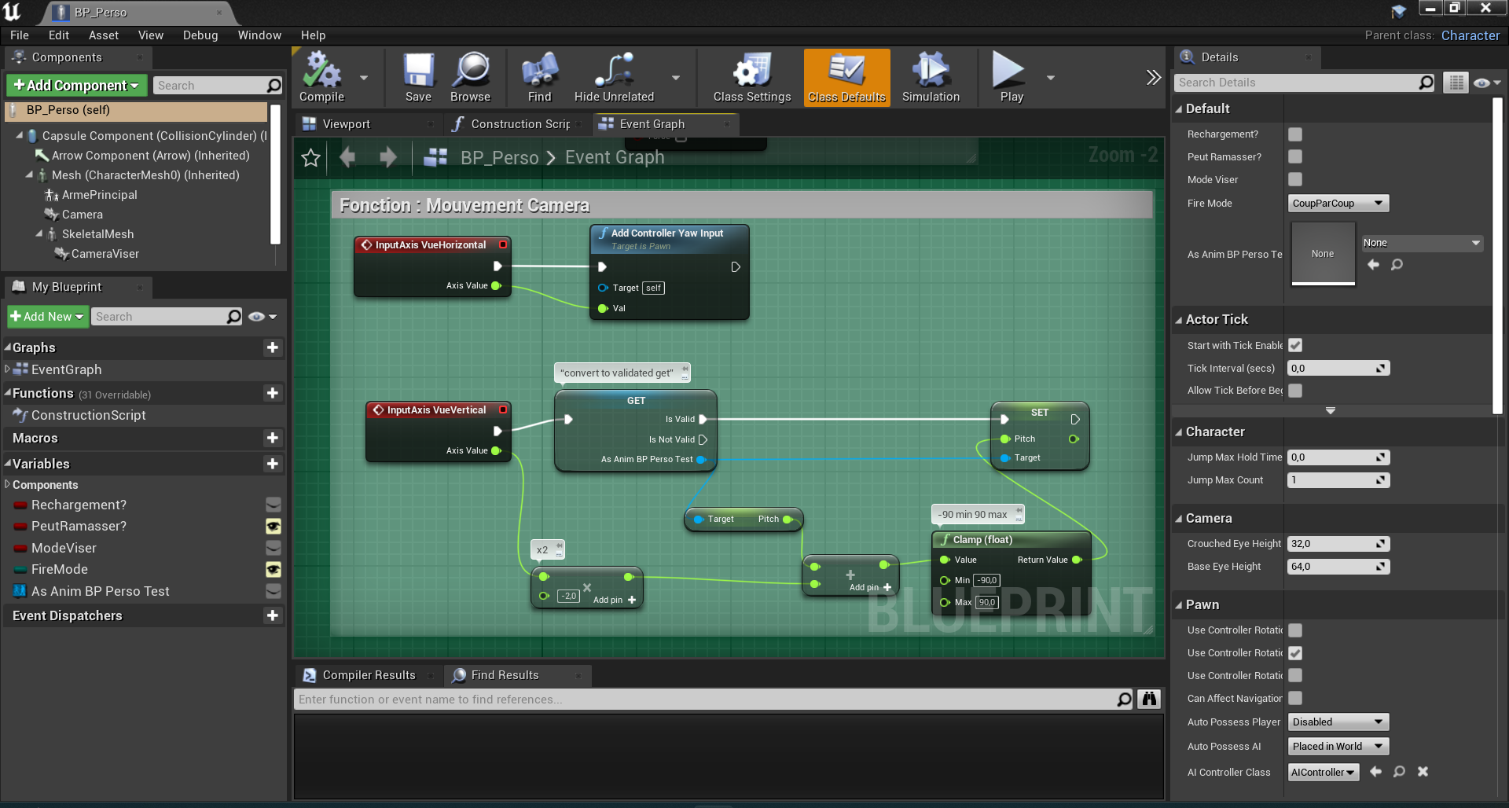Click the Find binoculars toolbar icon
This screenshot has width=1509, height=808.
pos(539,77)
